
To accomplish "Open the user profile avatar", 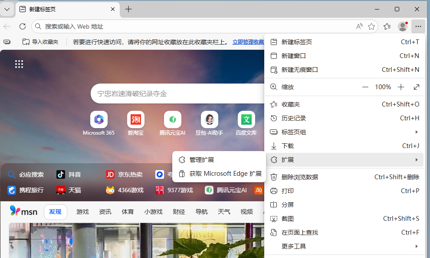I will (x=403, y=26).
